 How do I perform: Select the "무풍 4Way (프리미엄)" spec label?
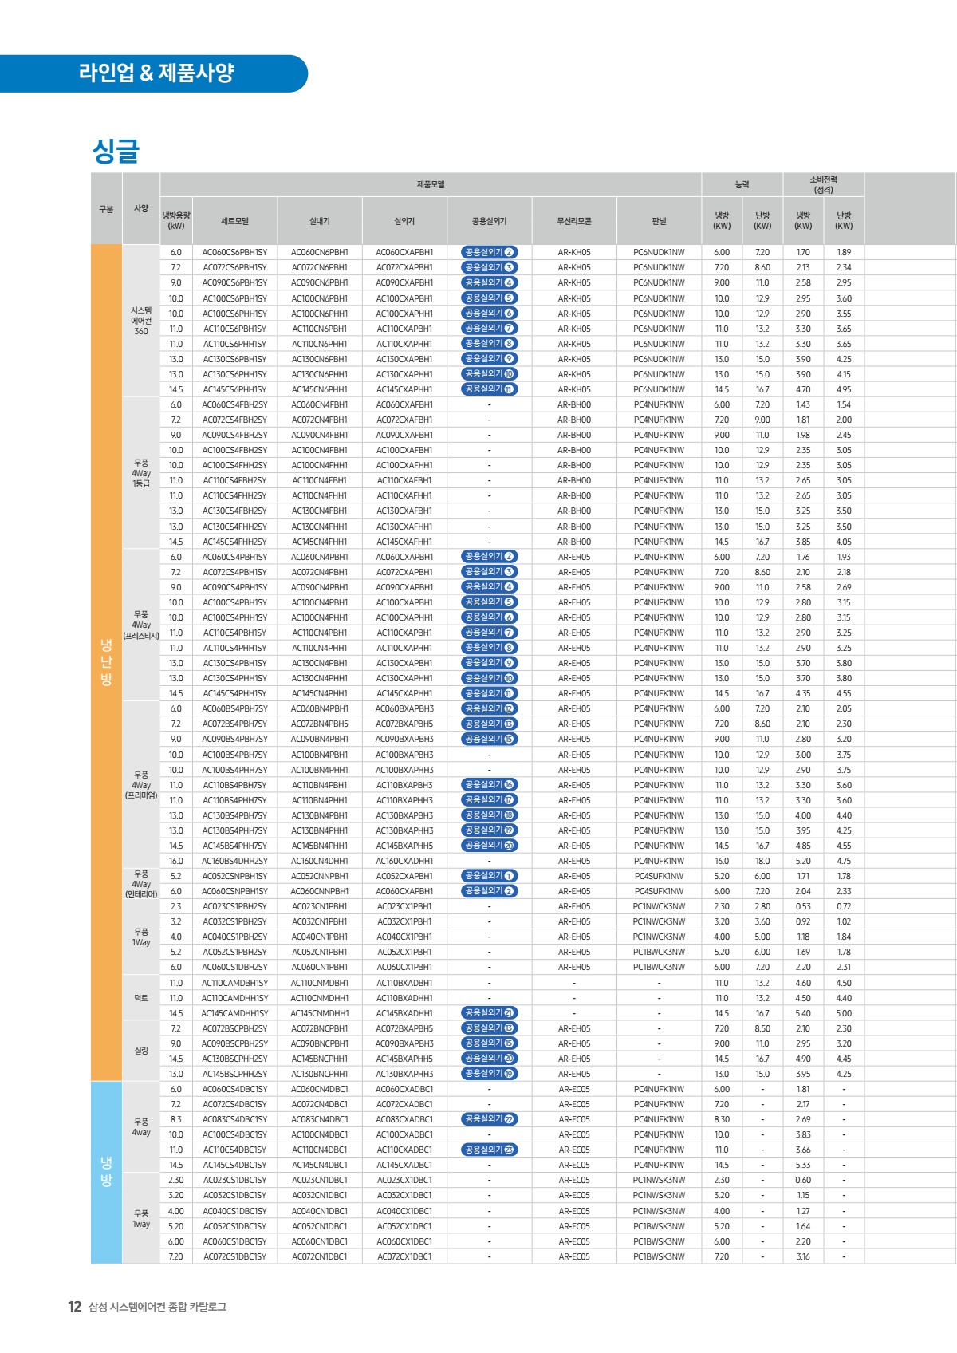point(141,785)
